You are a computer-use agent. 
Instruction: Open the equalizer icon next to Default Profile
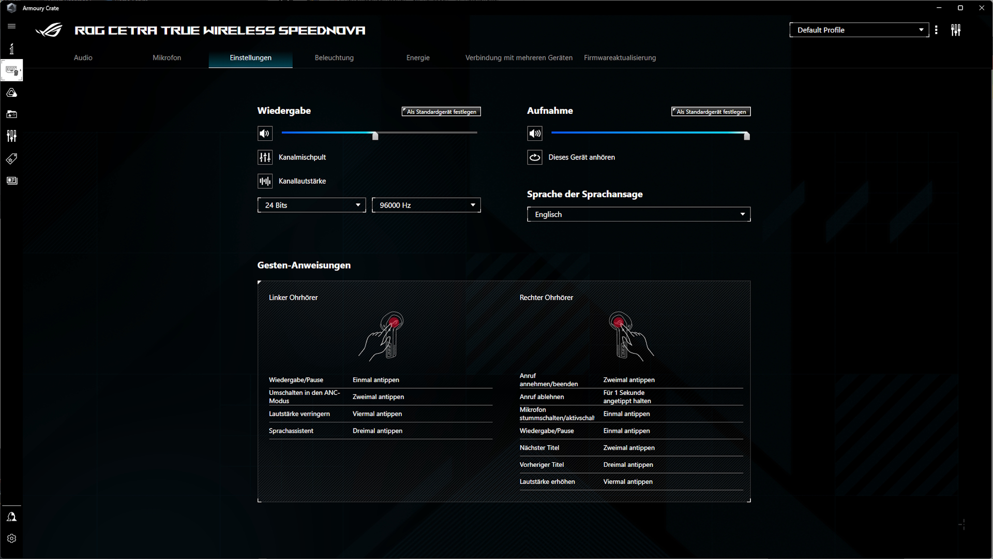[x=955, y=30]
